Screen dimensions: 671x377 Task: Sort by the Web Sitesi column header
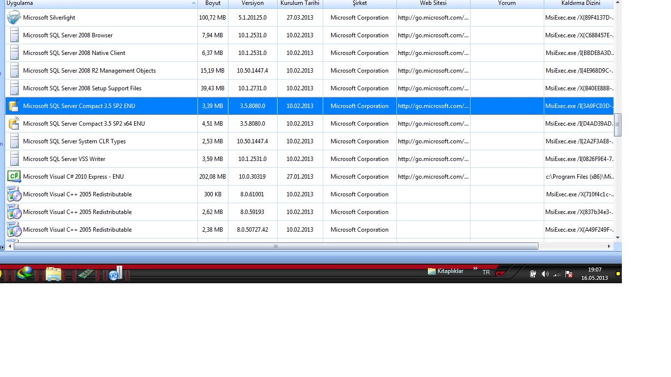(433, 3)
